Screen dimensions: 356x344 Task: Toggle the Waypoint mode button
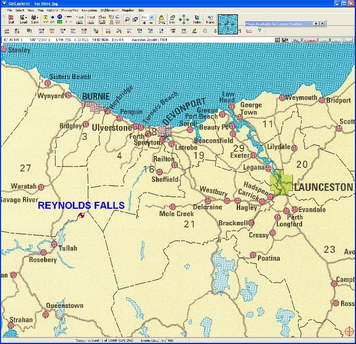(x=310, y=40)
